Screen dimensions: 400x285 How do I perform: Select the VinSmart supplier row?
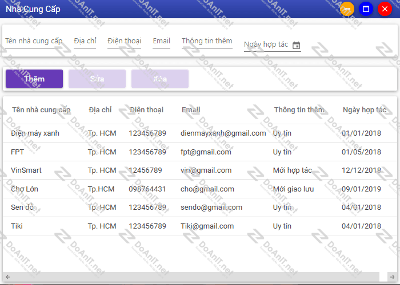coord(200,170)
